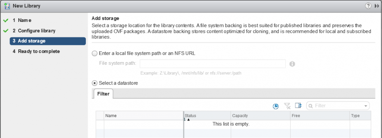Click the help question mark icon

[368, 6]
